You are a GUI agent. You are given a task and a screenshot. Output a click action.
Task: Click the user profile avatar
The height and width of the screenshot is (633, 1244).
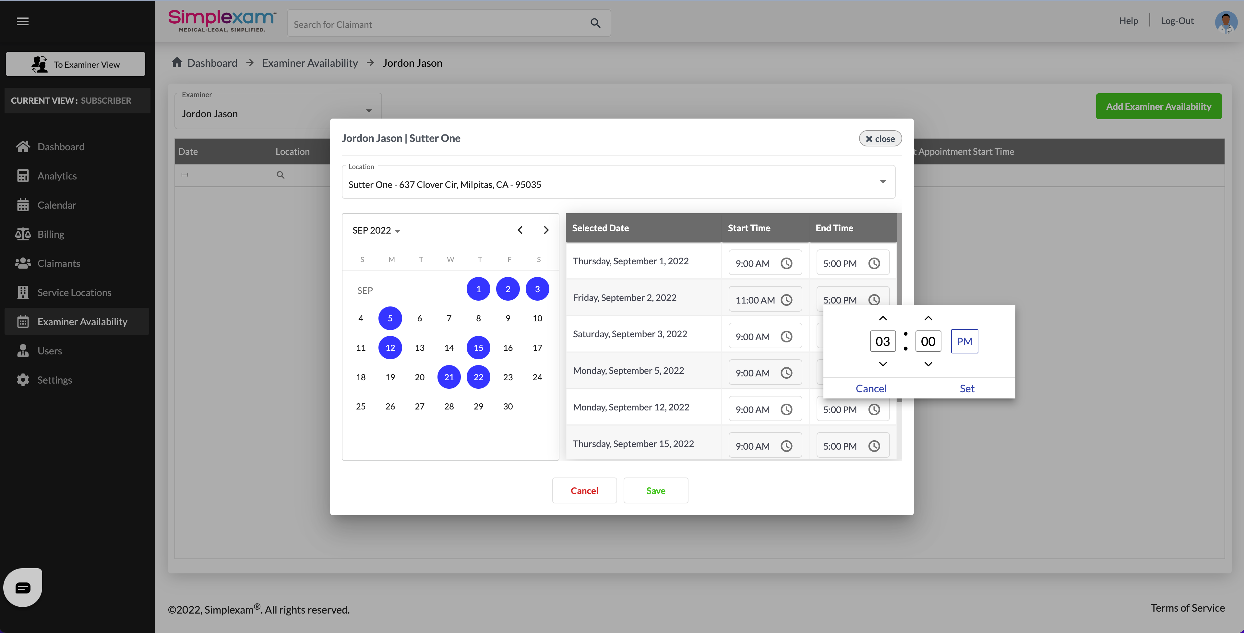point(1225,21)
